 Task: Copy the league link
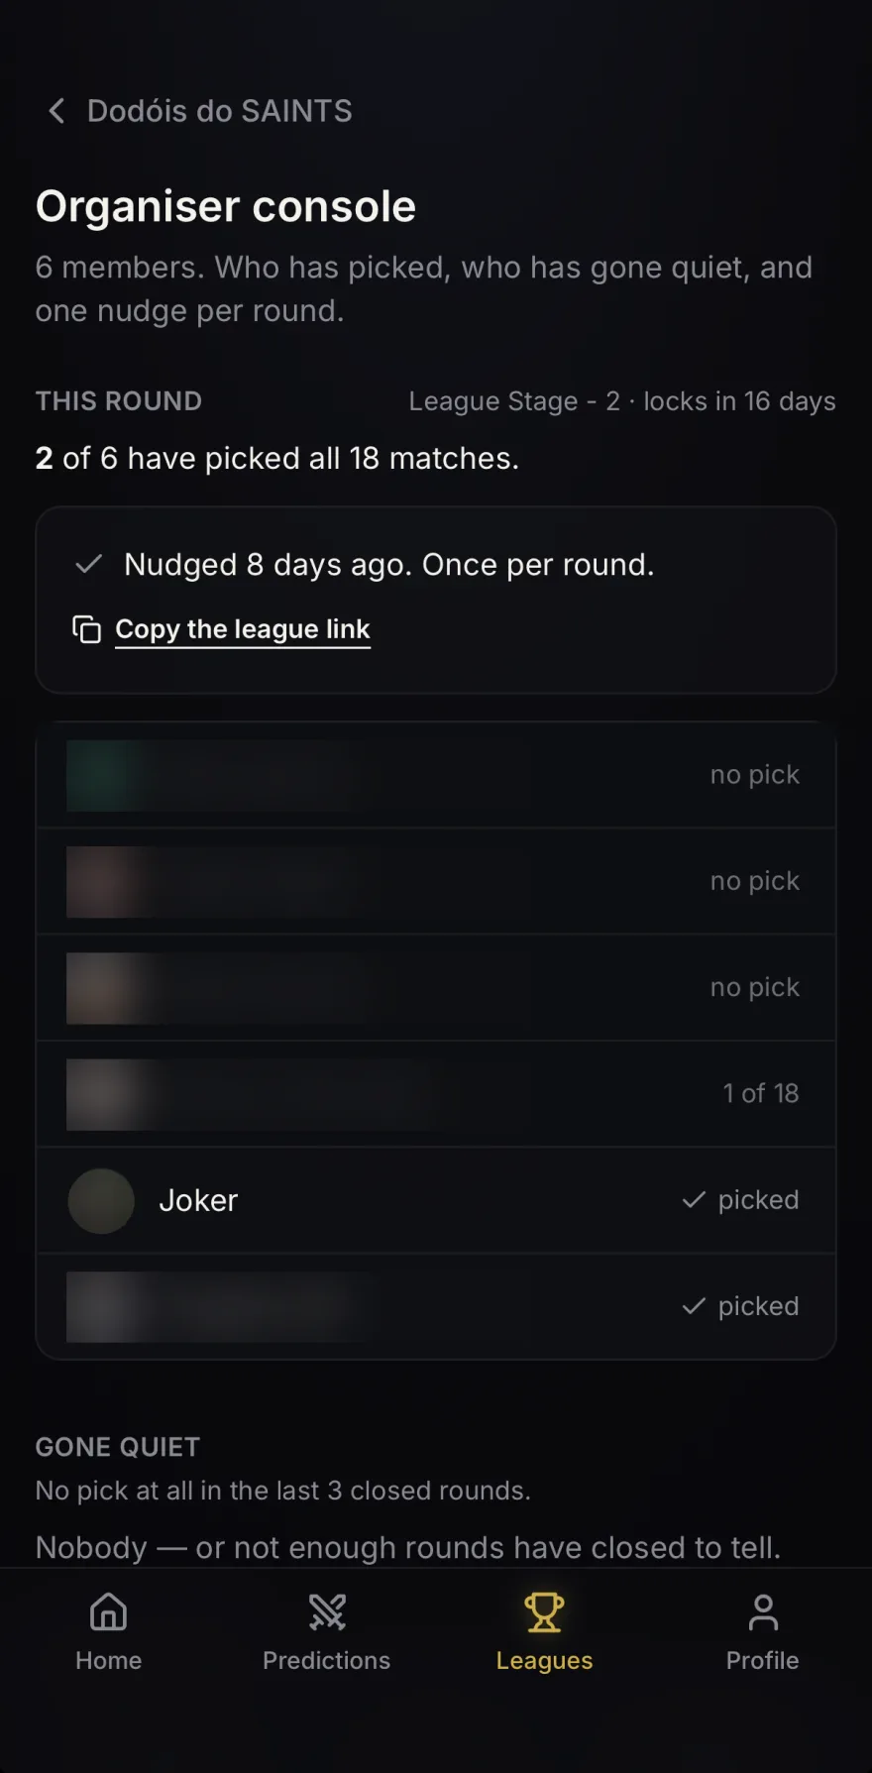pyautogui.click(x=243, y=629)
